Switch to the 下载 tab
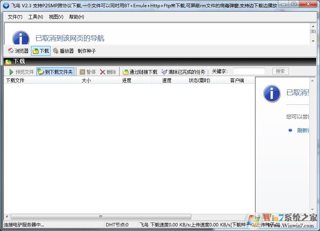 [41, 51]
